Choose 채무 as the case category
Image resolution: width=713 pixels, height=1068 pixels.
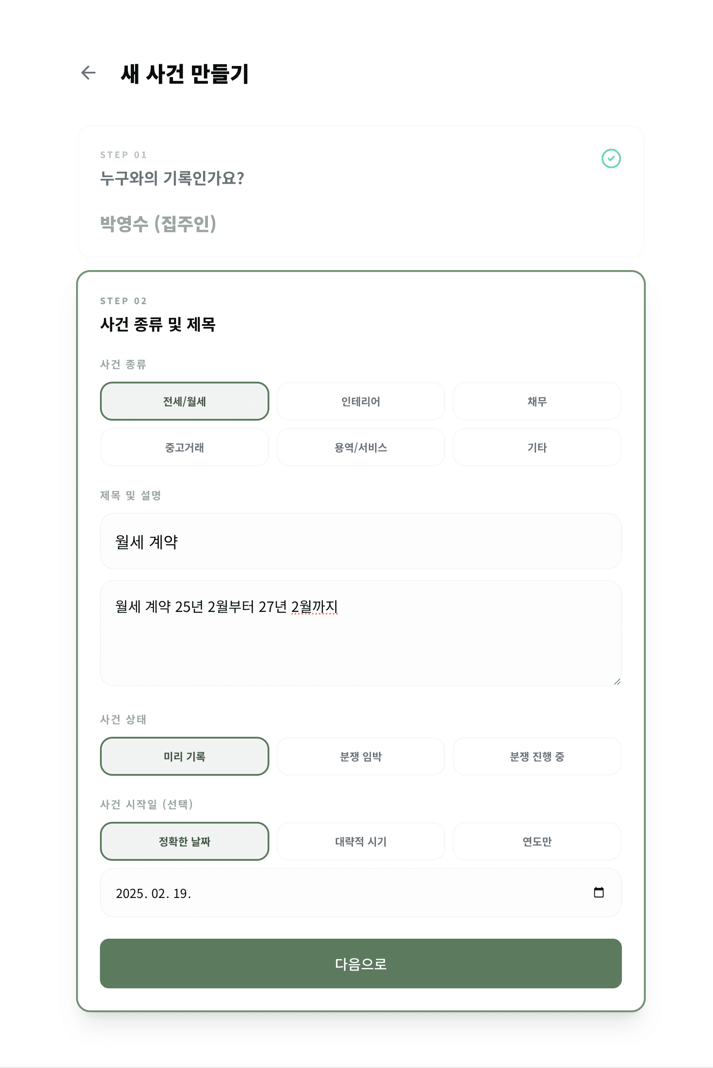(537, 401)
